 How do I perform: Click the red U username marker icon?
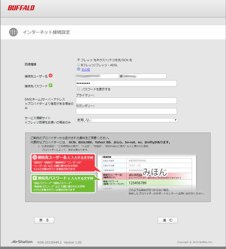(51, 76)
